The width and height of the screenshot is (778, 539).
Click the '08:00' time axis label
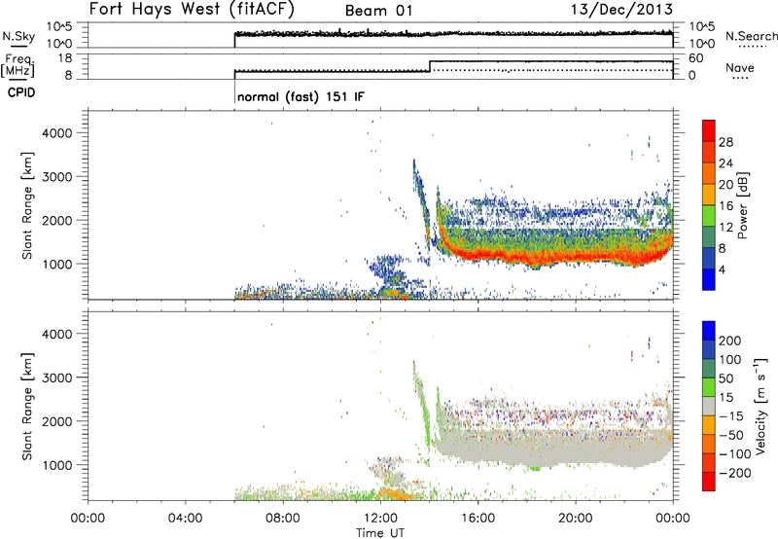pyautogui.click(x=283, y=519)
